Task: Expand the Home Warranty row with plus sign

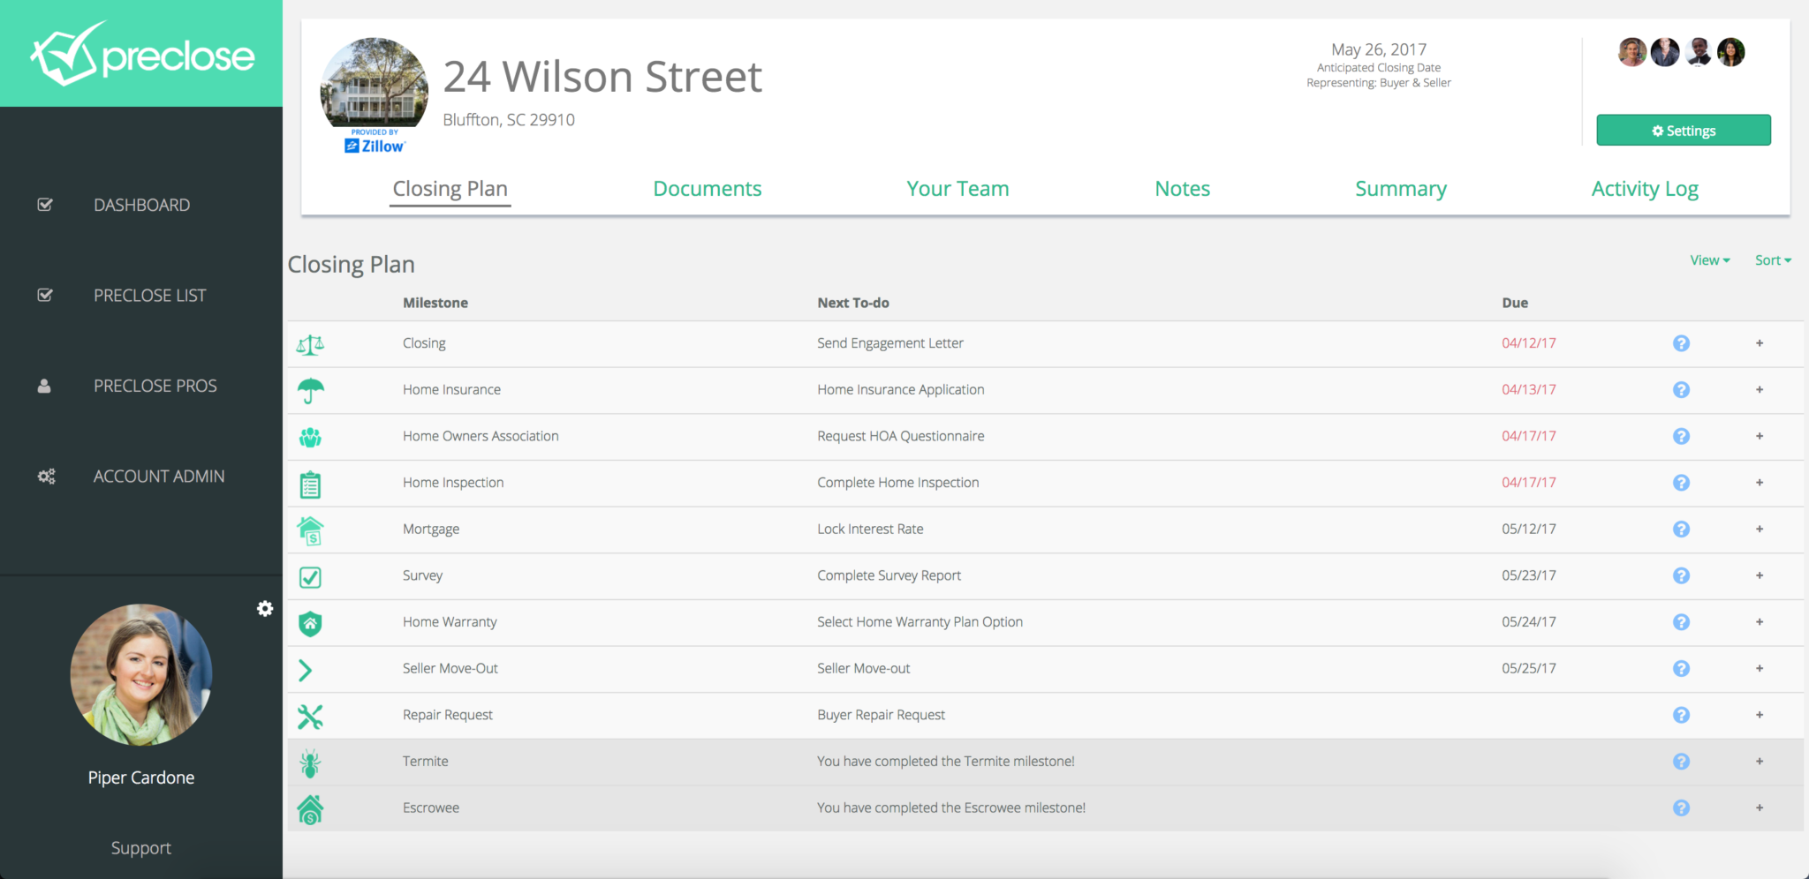Action: click(1760, 622)
